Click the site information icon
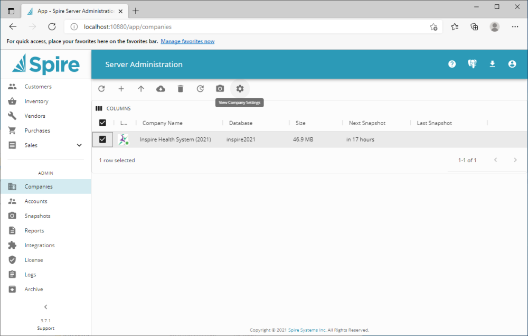This screenshot has height=336, width=528. 74,26
